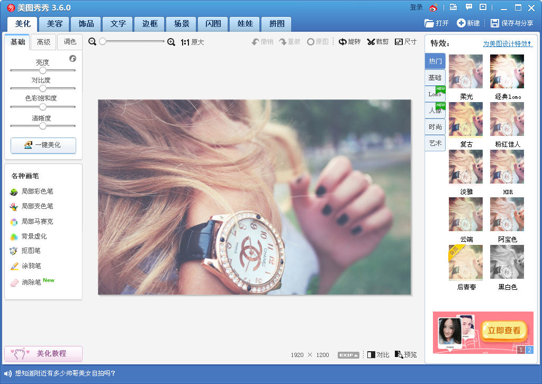Click the 对比度 contrast slider
This screenshot has height=384, width=542.
point(43,88)
